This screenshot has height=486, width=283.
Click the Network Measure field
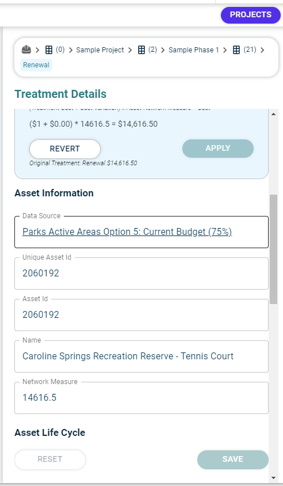coord(141,398)
